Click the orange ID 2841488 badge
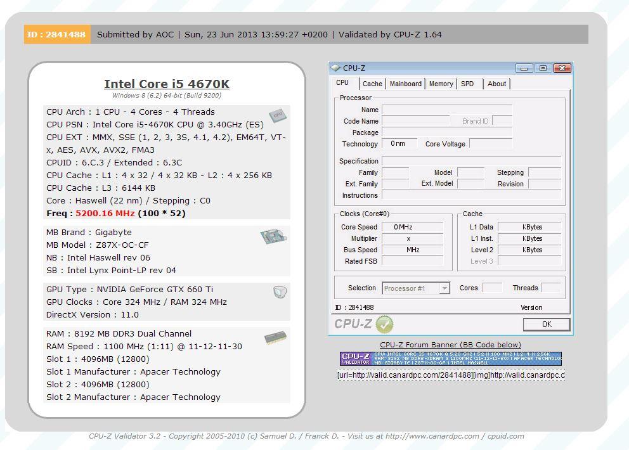 (x=57, y=34)
